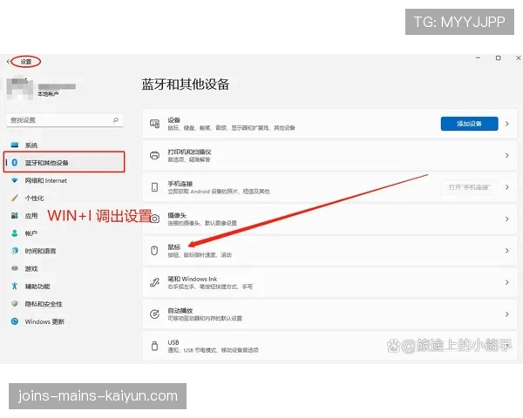Click the blurred user profile picture
523x418 pixels.
[x=19, y=87]
